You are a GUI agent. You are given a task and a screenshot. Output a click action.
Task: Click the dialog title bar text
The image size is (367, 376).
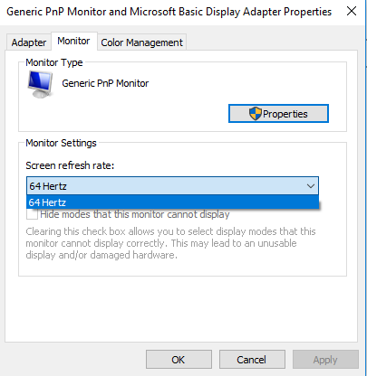tap(169, 12)
